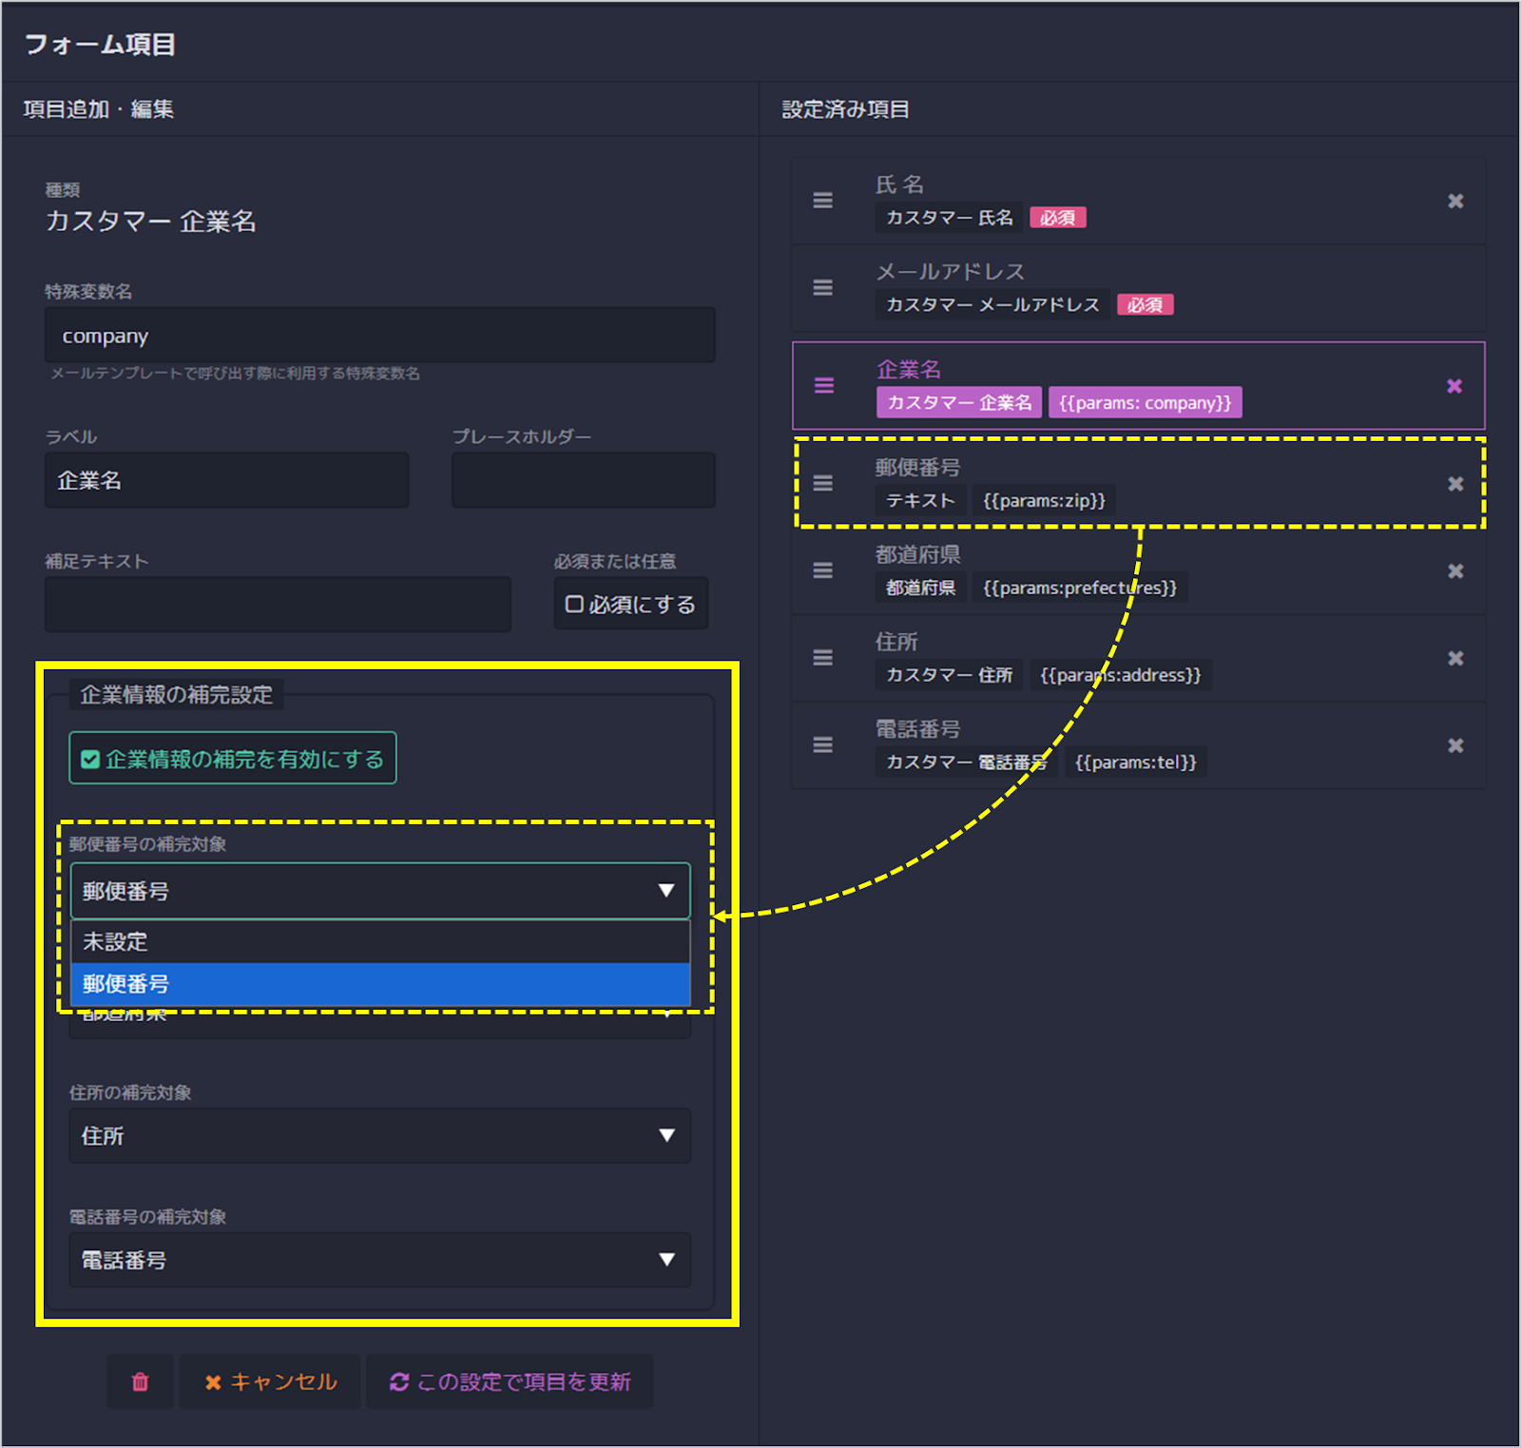Open the 住所の補完対象 dropdown
This screenshot has height=1448, width=1521.
click(379, 1136)
